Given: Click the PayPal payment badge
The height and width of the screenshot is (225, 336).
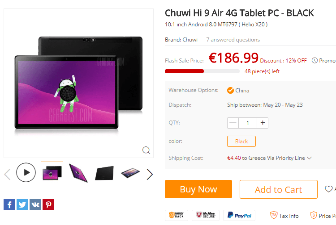Looking at the screenshot, I should click(239, 215).
